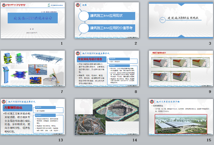
Task: Click slide number 15 label
Action: (209, 140)
